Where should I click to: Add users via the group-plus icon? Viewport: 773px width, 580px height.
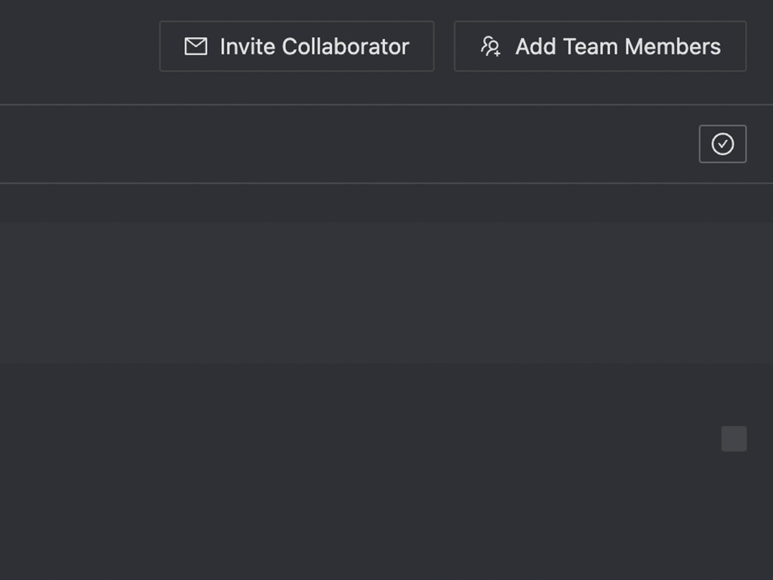pyautogui.click(x=600, y=46)
